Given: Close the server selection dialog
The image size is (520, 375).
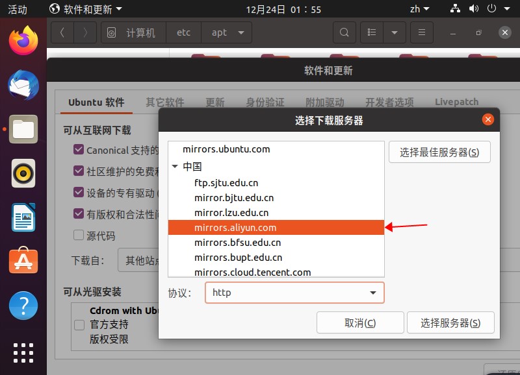Looking at the screenshot, I should pyautogui.click(x=488, y=119).
